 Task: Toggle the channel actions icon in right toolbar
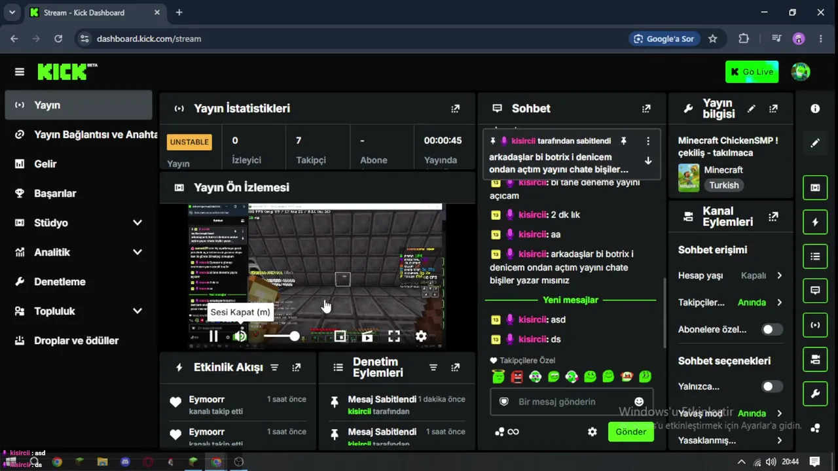pyautogui.click(x=815, y=359)
